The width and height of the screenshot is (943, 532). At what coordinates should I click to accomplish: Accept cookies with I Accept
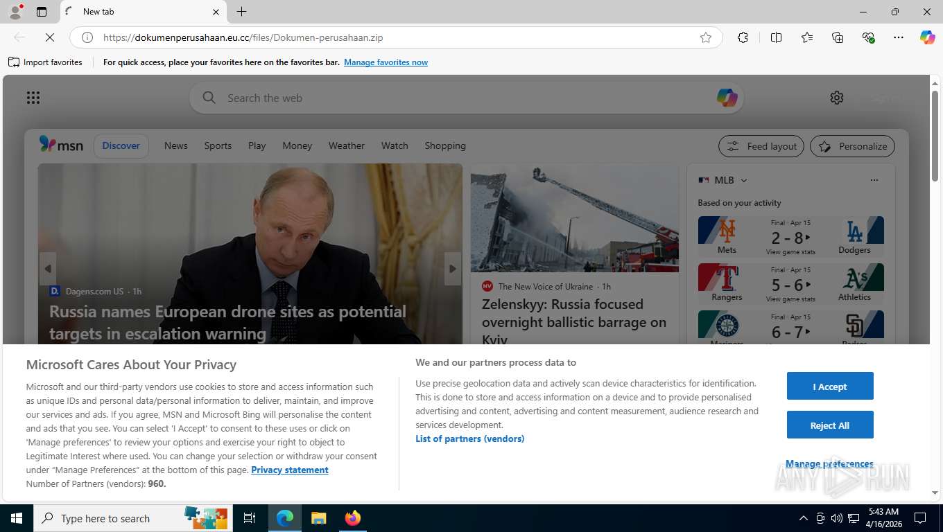(x=830, y=386)
